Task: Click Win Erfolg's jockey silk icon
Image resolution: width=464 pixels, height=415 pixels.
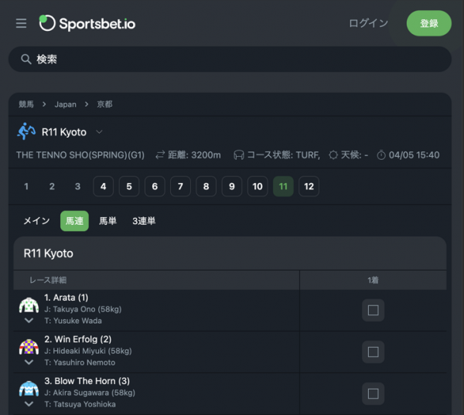Action: (29, 347)
